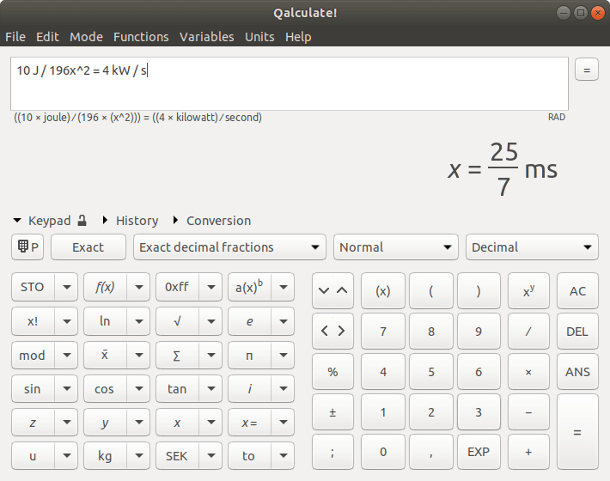Click the DEL button
The image size is (610, 481).
coord(577,331)
